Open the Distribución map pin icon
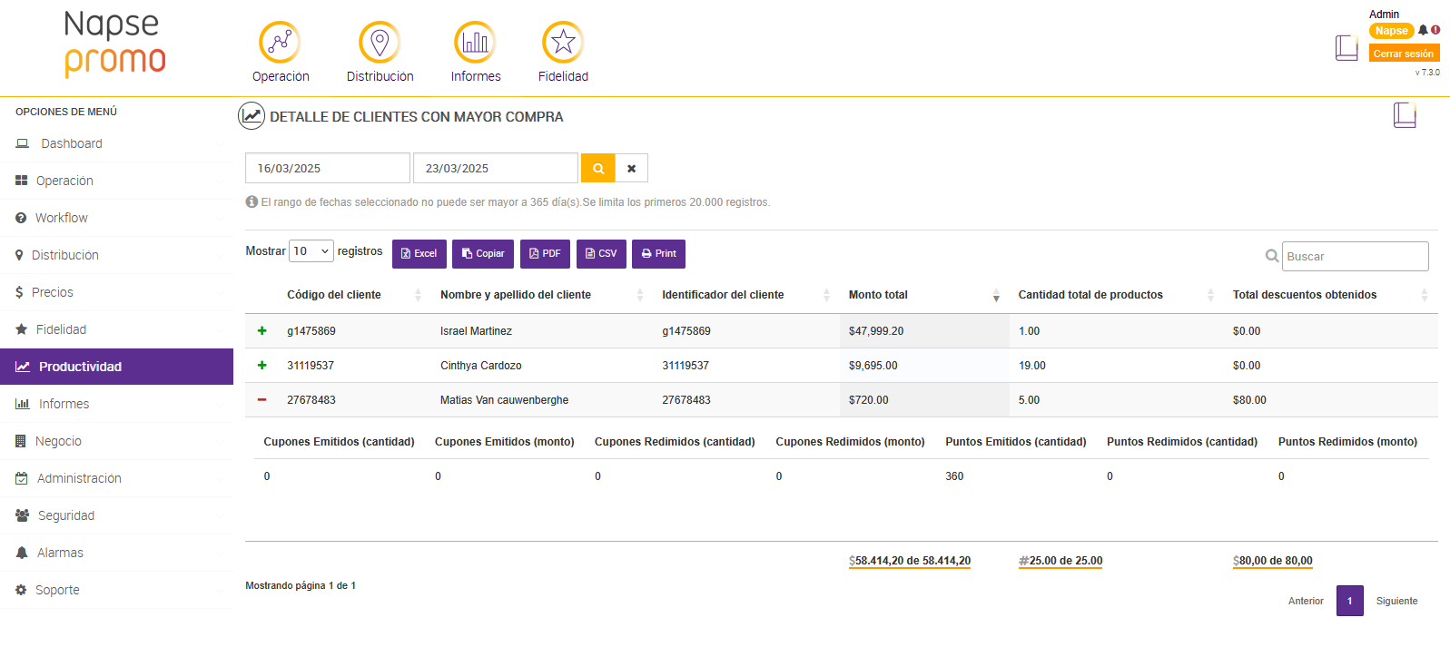Image resolution: width=1450 pixels, height=647 pixels. coord(380,43)
